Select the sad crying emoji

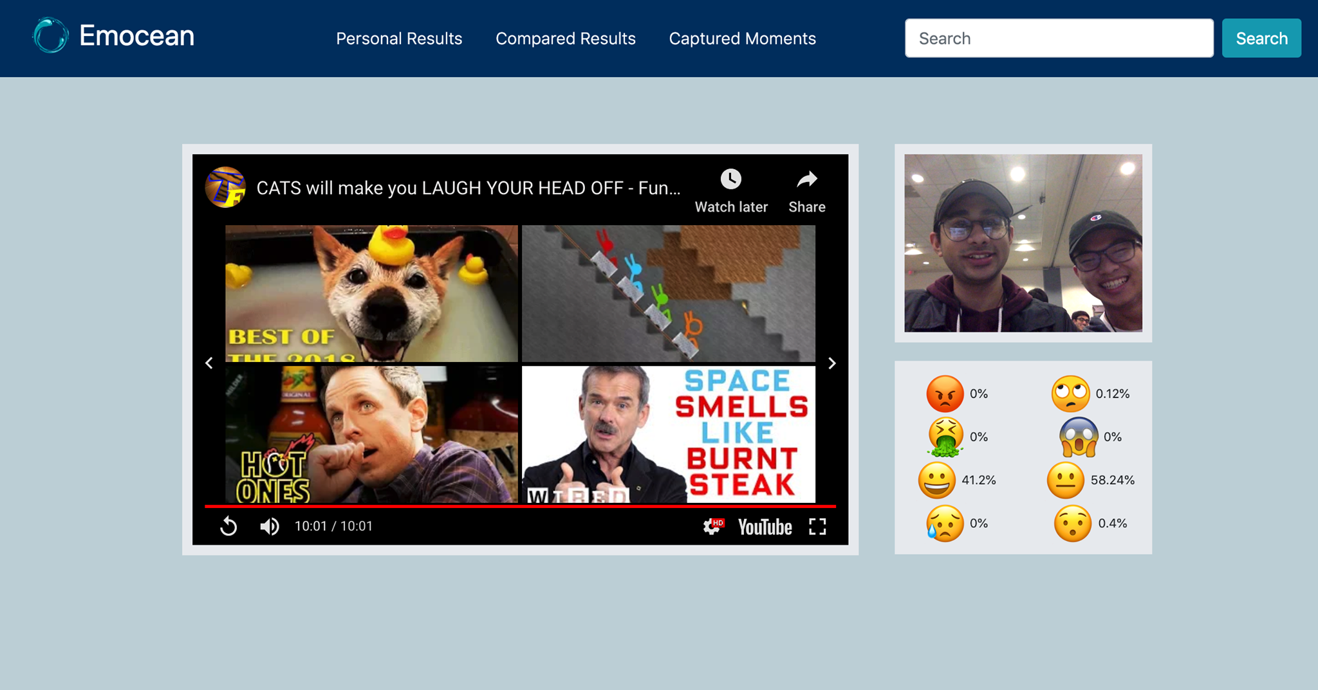[945, 523]
